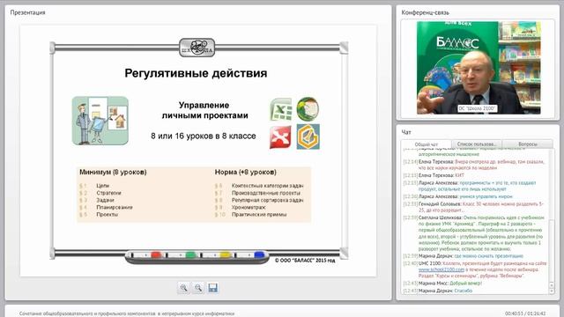Click the Стратегии list item on slide

click(108, 193)
